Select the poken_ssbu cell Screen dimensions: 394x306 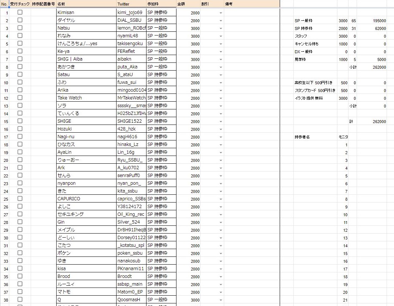[x=131, y=253]
